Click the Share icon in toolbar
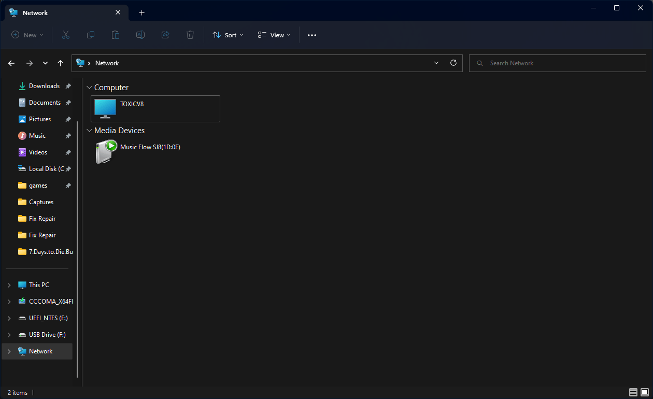Screen dimensions: 653x399 click(x=165, y=35)
